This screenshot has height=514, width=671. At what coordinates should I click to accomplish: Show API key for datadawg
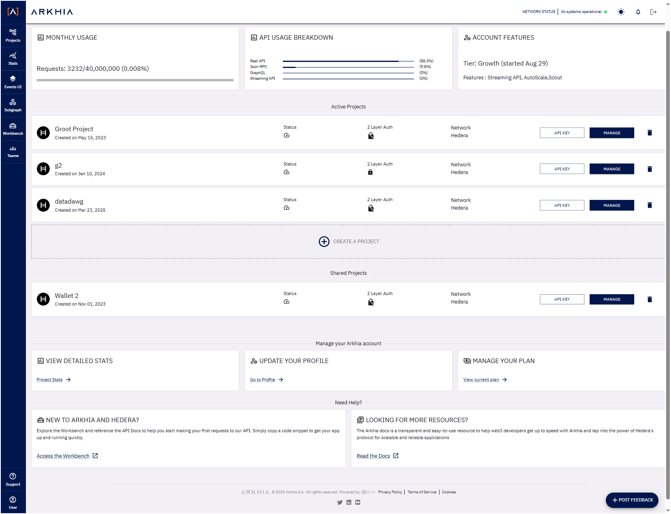coord(562,205)
